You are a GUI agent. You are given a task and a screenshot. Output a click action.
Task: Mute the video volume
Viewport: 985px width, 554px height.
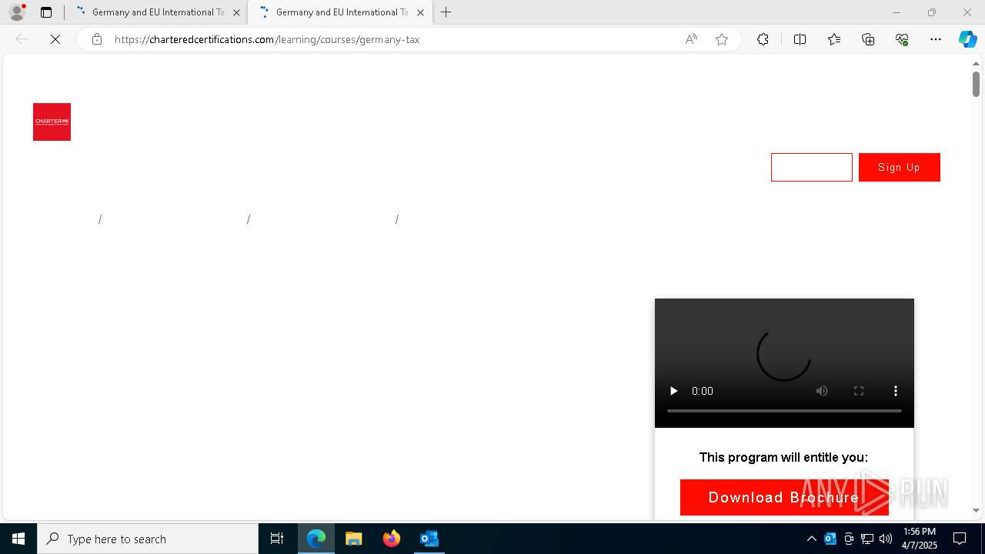coord(822,391)
